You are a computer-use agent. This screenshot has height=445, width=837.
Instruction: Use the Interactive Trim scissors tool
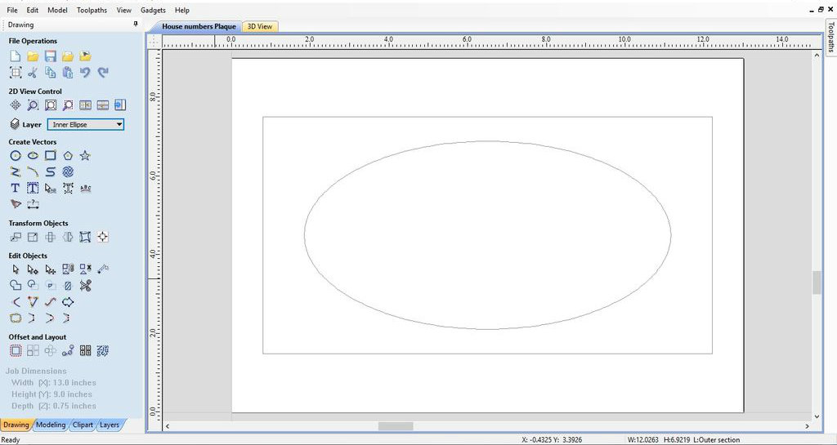coord(85,286)
